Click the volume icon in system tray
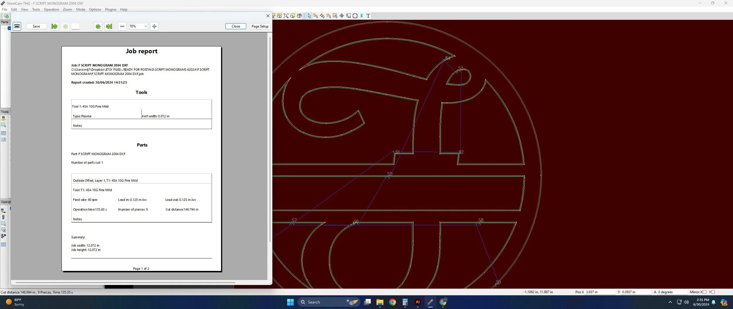The width and height of the screenshot is (733, 309). coord(686,302)
